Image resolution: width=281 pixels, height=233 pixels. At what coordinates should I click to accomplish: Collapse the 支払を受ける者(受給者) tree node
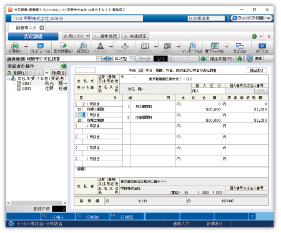[9, 79]
